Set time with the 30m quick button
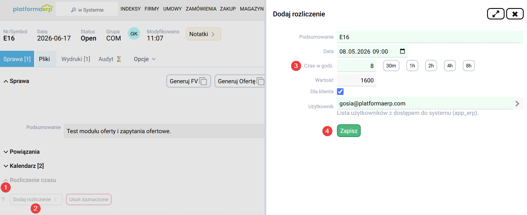This screenshot has width=527, height=215. pos(391,66)
